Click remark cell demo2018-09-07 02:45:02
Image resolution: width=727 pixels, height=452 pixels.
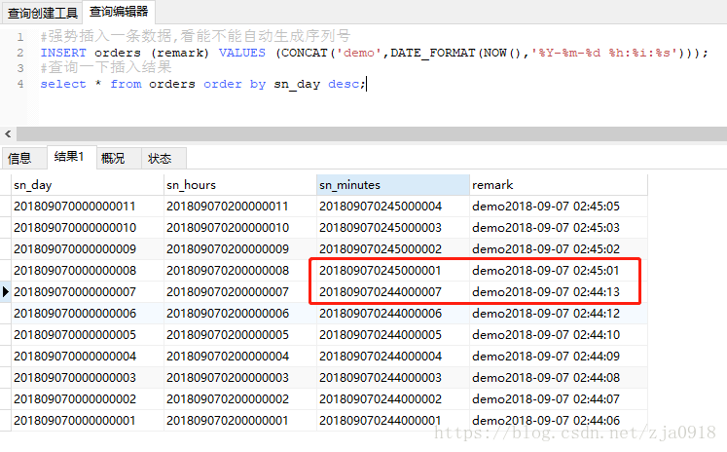pos(559,249)
